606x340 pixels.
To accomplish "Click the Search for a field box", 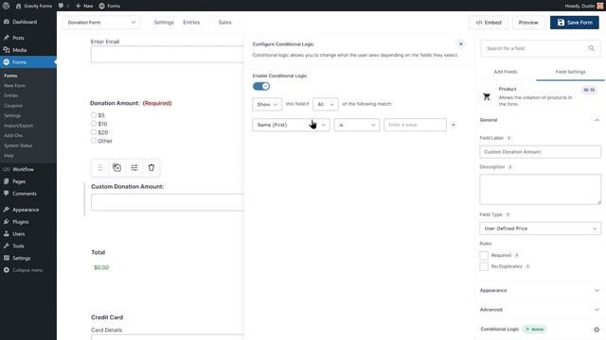I will pyautogui.click(x=541, y=48).
